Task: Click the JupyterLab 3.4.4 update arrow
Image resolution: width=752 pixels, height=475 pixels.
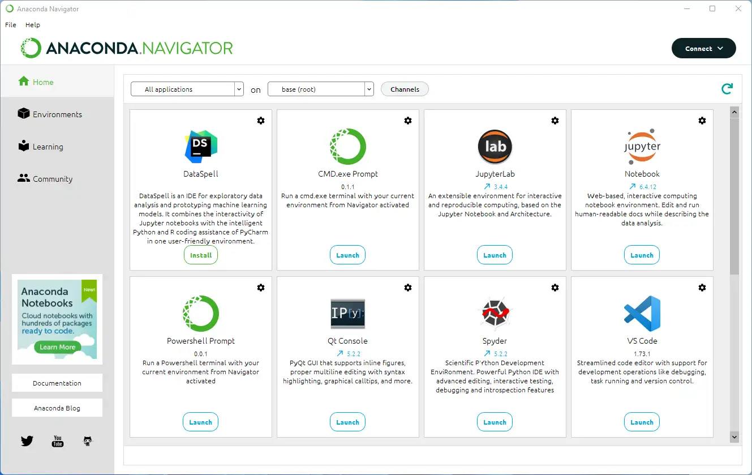Action: 487,186
